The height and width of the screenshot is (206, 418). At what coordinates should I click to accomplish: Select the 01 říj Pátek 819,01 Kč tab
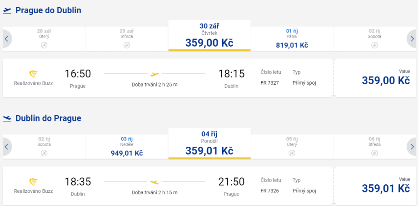(292, 38)
